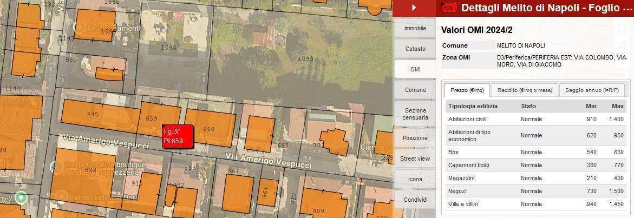The height and width of the screenshot is (218, 634).
Task: Collapse the details panel with the arrow button
Action: coord(414,8)
